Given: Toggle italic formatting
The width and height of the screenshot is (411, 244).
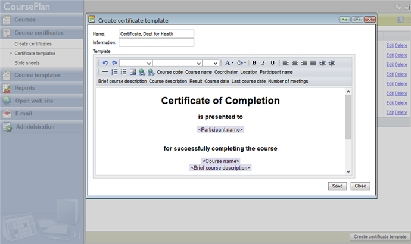Looking at the screenshot, I should tap(263, 63).
